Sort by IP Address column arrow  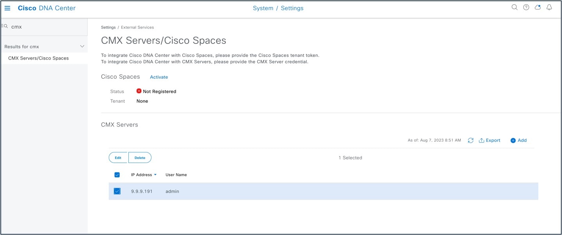tap(155, 175)
